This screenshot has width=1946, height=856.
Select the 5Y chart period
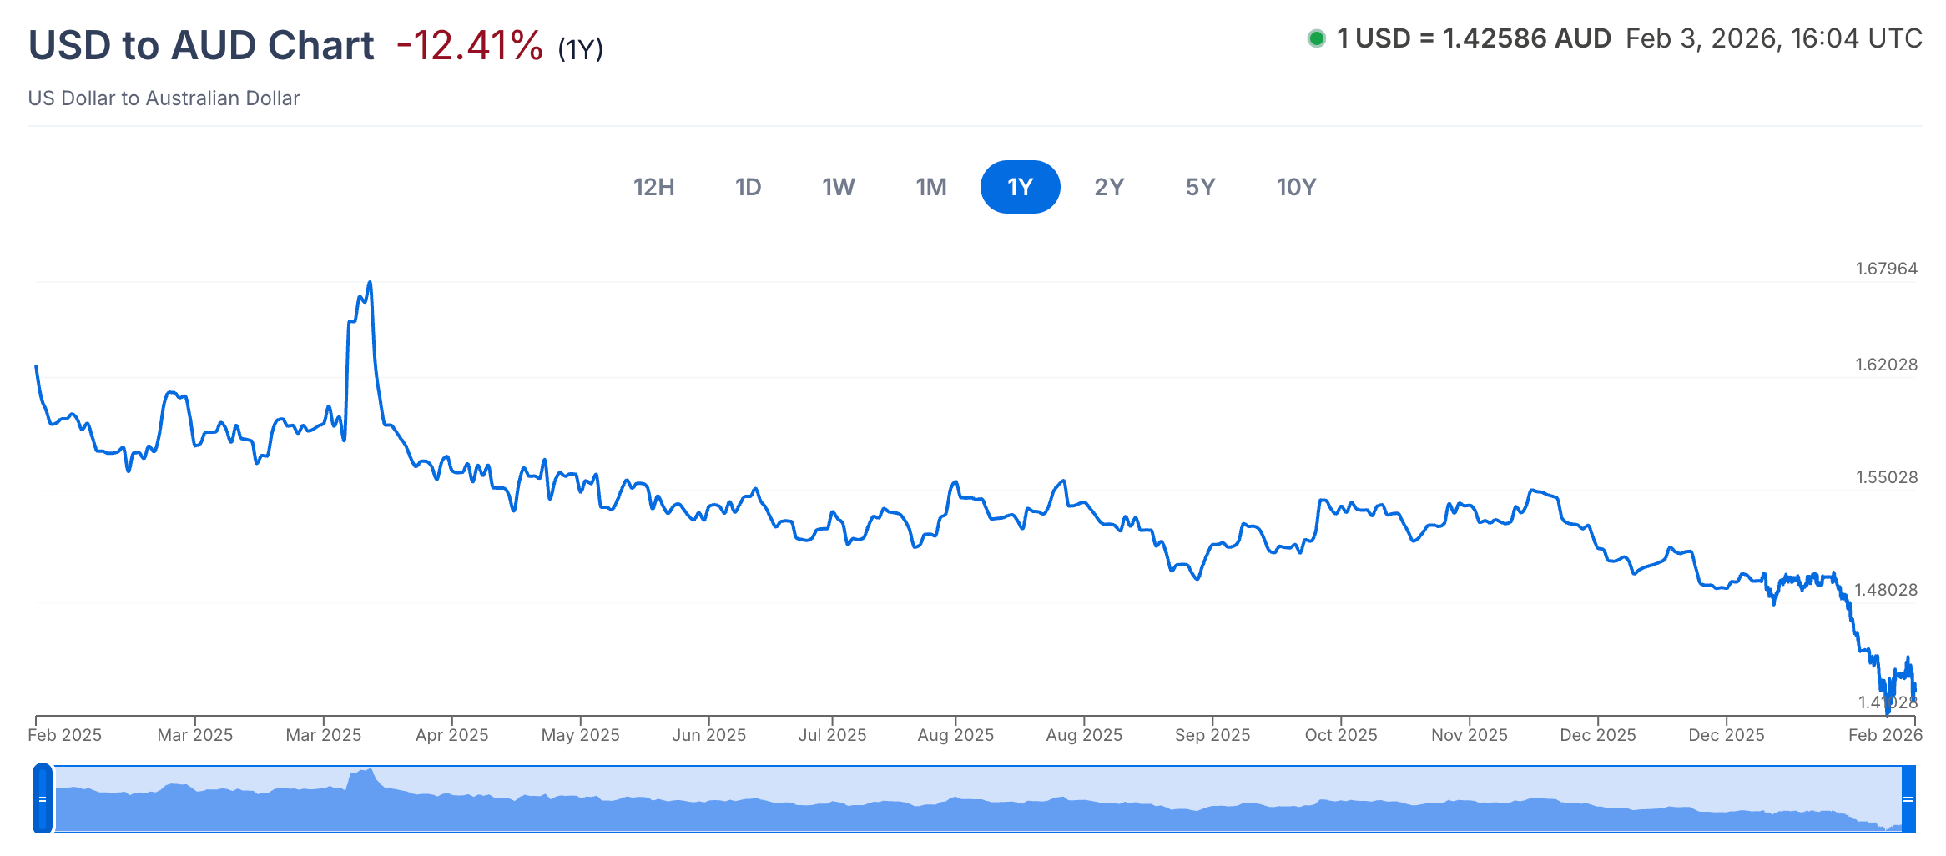coord(1200,187)
